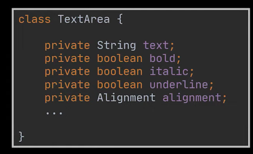Viewport: 253px width, 154px height.
Task: Click the closing curly brace
Action: 21,137
